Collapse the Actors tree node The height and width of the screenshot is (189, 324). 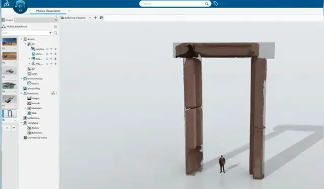(x=21, y=39)
